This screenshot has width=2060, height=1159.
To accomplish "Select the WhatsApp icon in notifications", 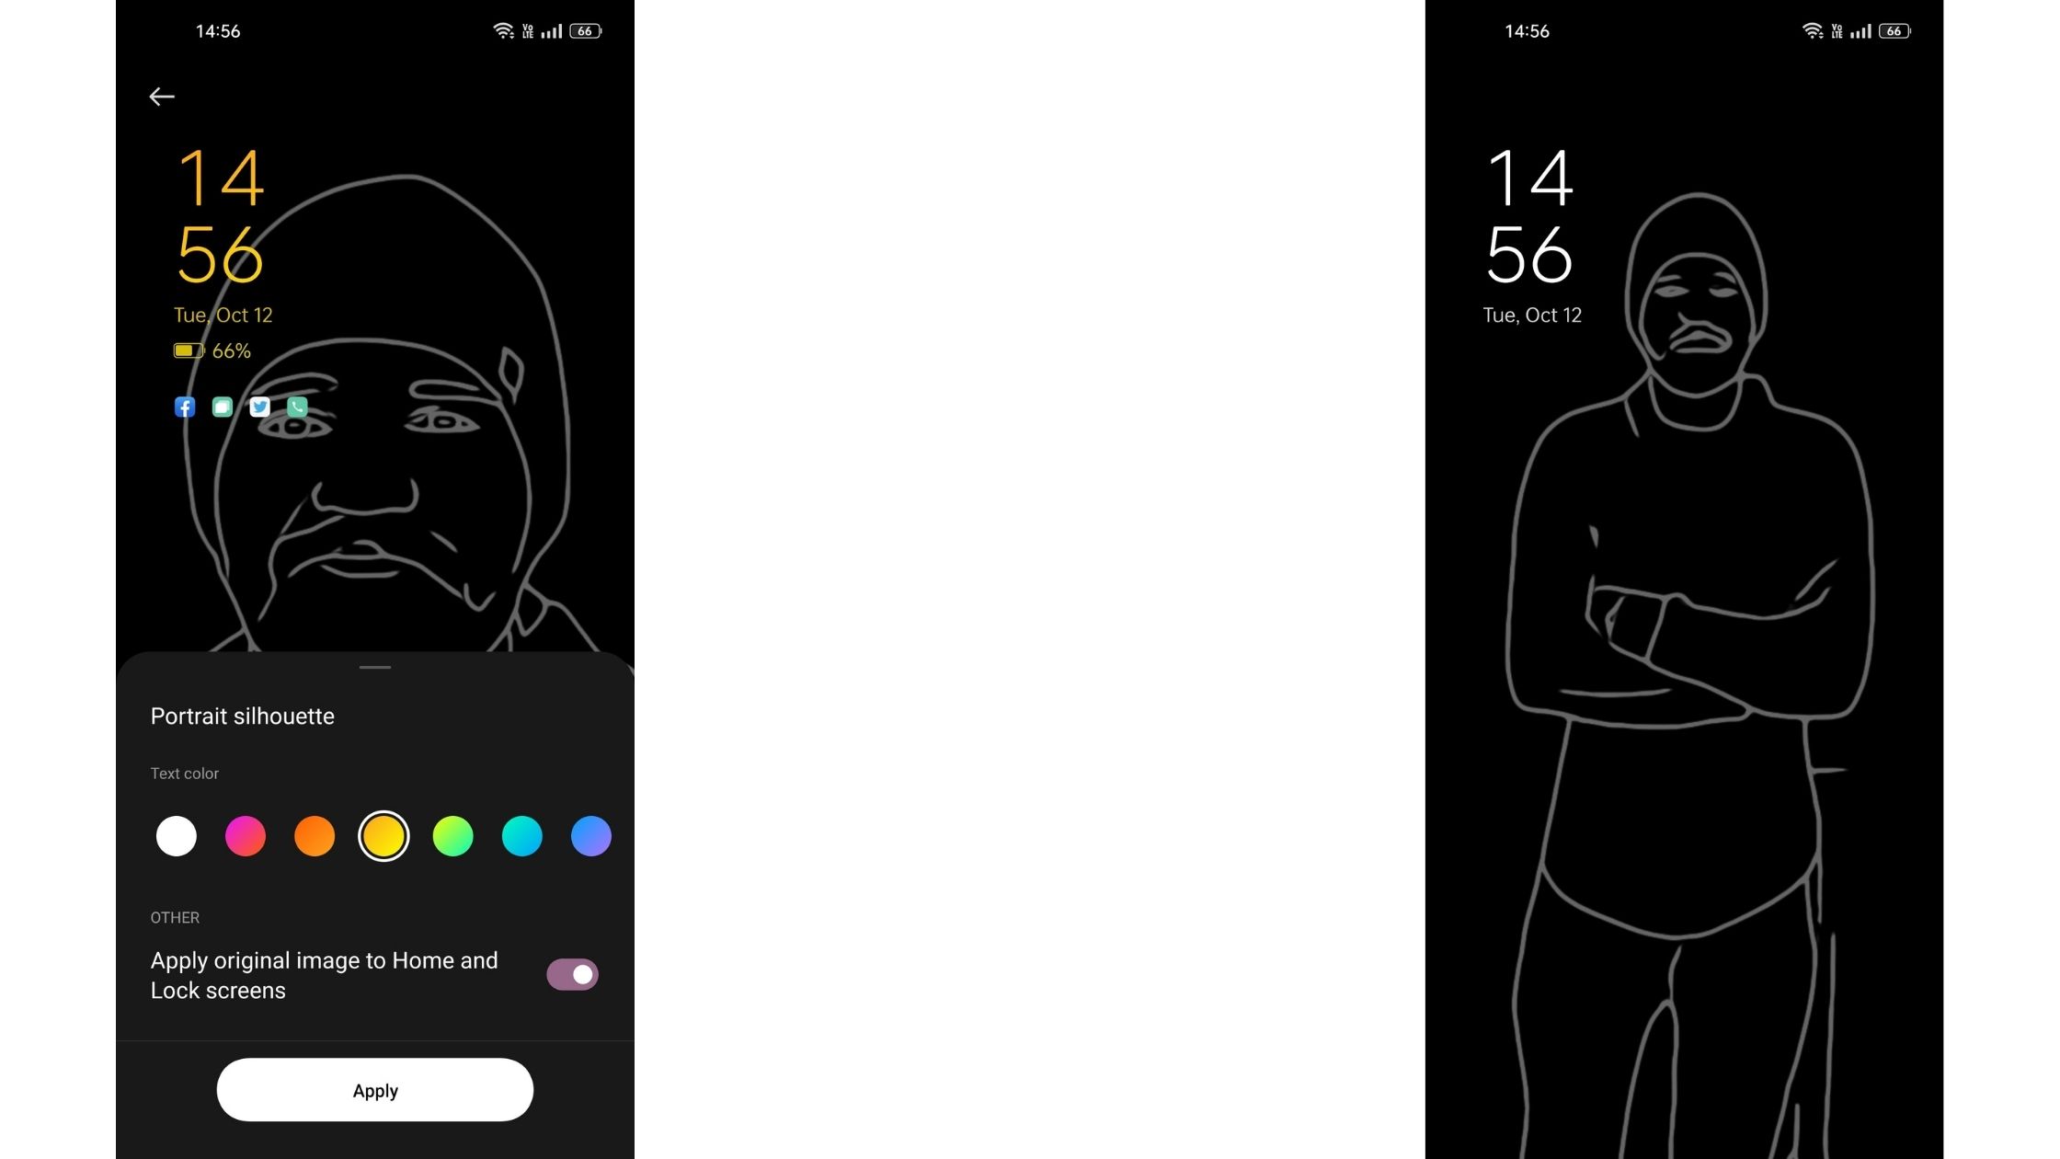I will click(x=297, y=407).
